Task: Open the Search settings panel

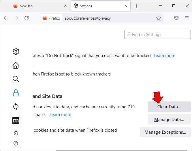Action: click(16, 79)
